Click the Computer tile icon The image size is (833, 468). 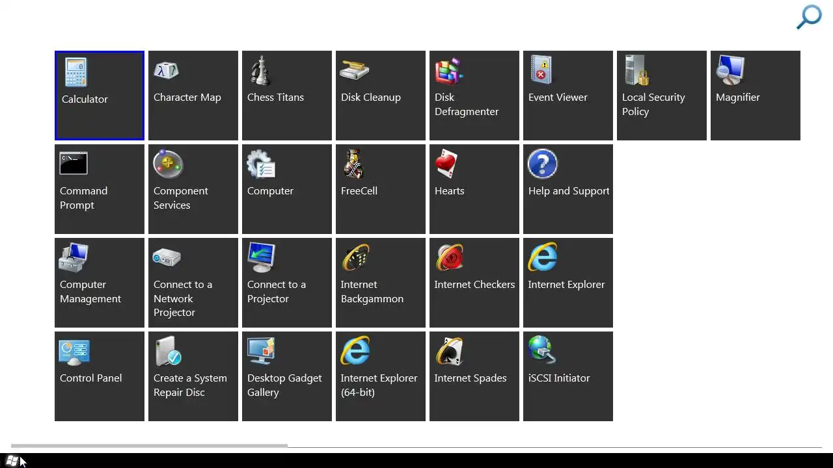click(261, 164)
